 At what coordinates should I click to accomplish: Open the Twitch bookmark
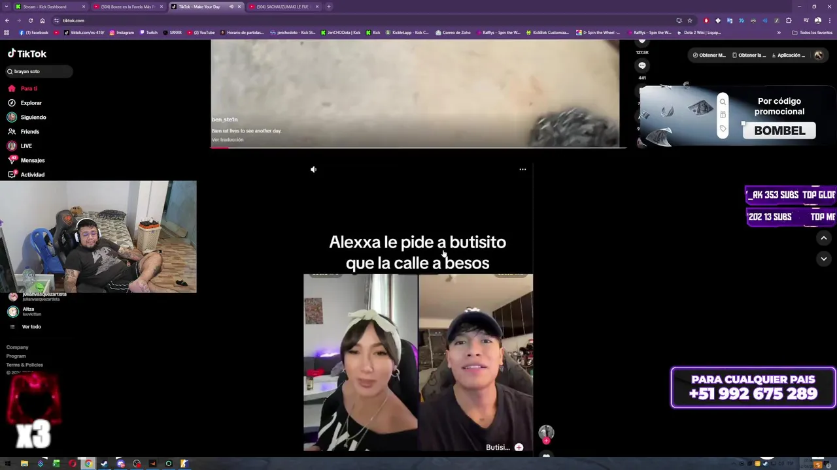click(148, 32)
